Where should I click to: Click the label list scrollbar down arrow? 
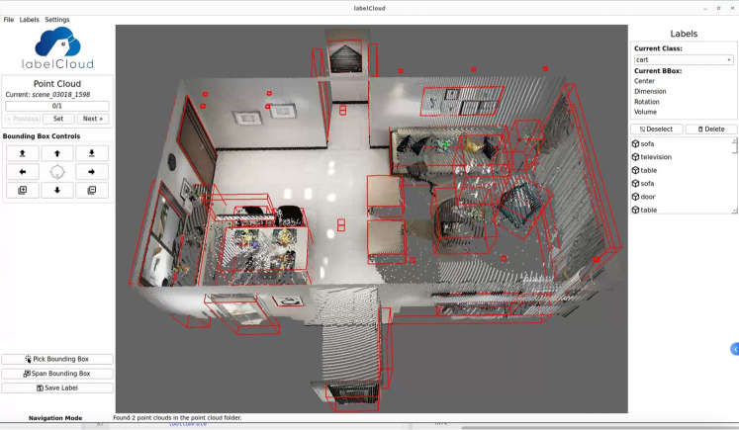[x=734, y=211]
